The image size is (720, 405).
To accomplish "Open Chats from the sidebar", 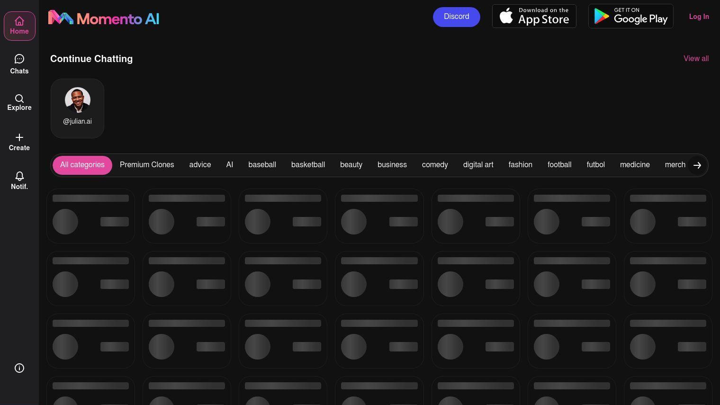I will click(19, 64).
